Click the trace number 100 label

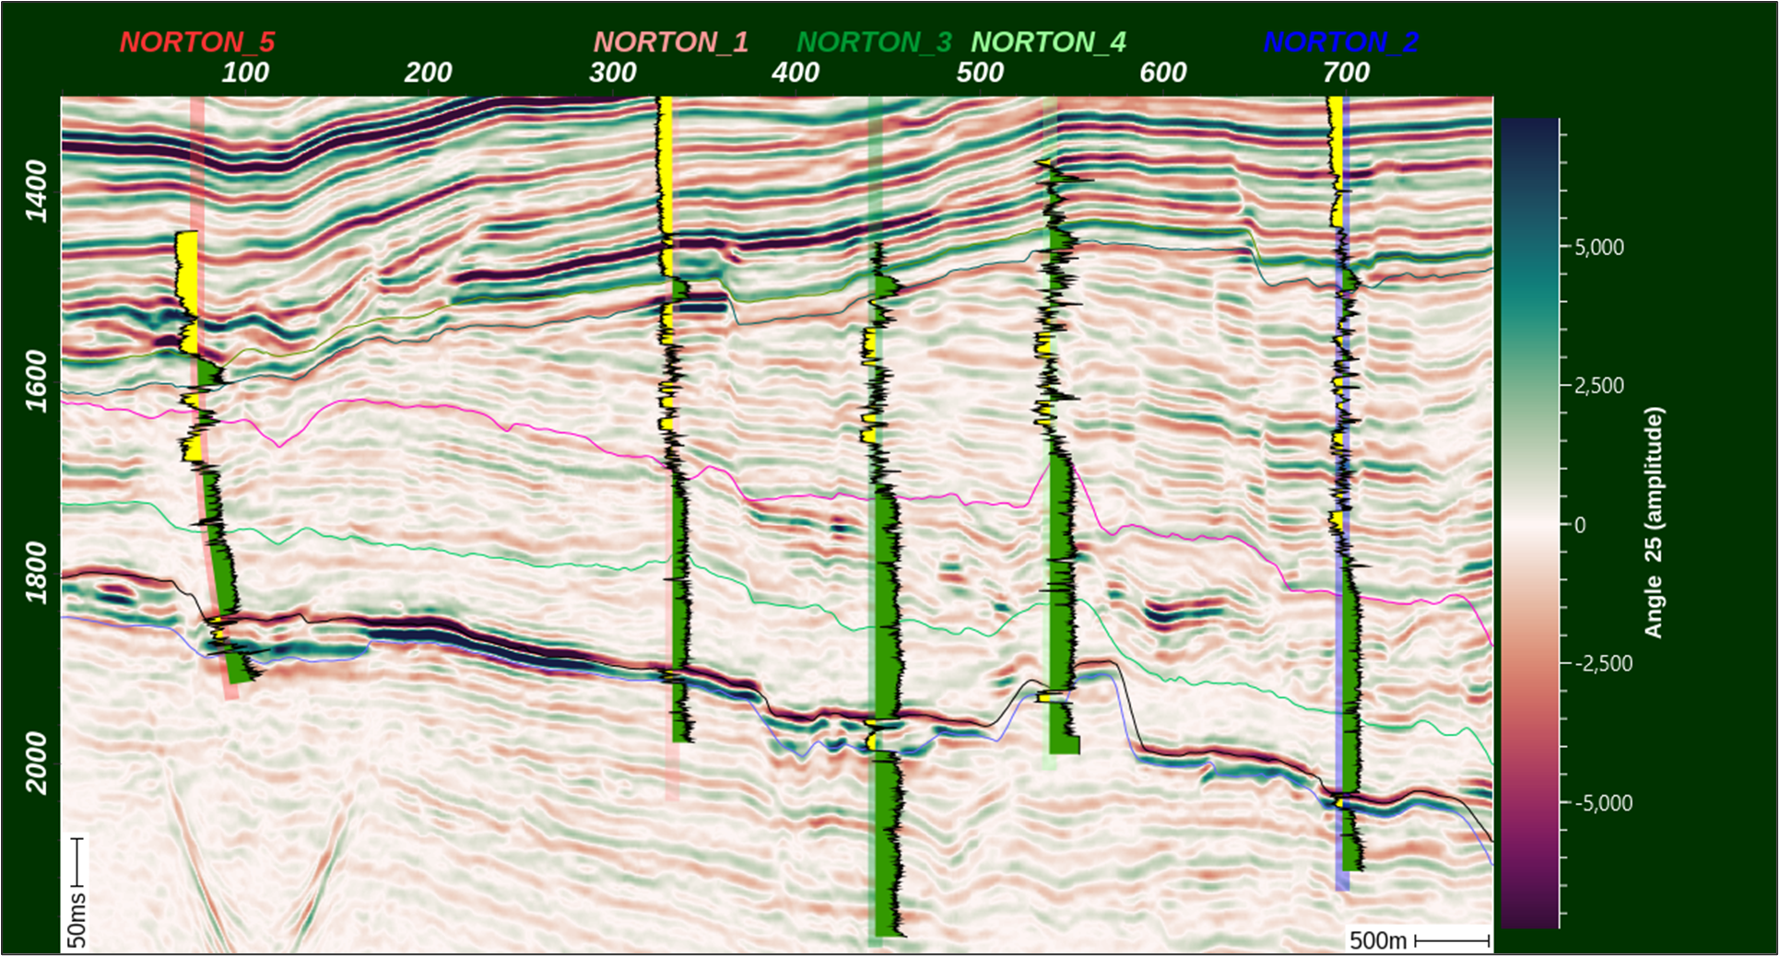[x=245, y=73]
